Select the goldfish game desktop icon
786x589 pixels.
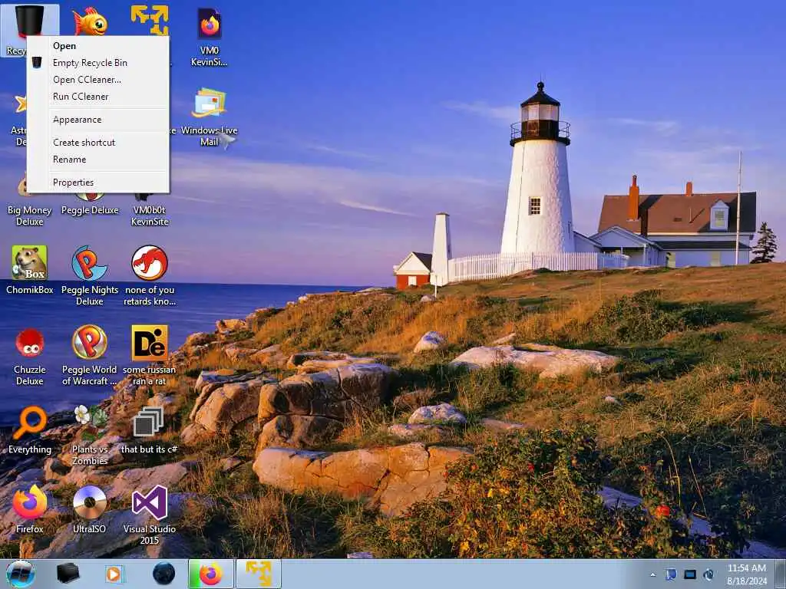(91, 21)
